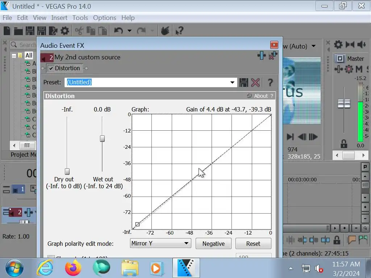Click the Render As toolbar icon
This screenshot has width=371, height=278.
53,31
